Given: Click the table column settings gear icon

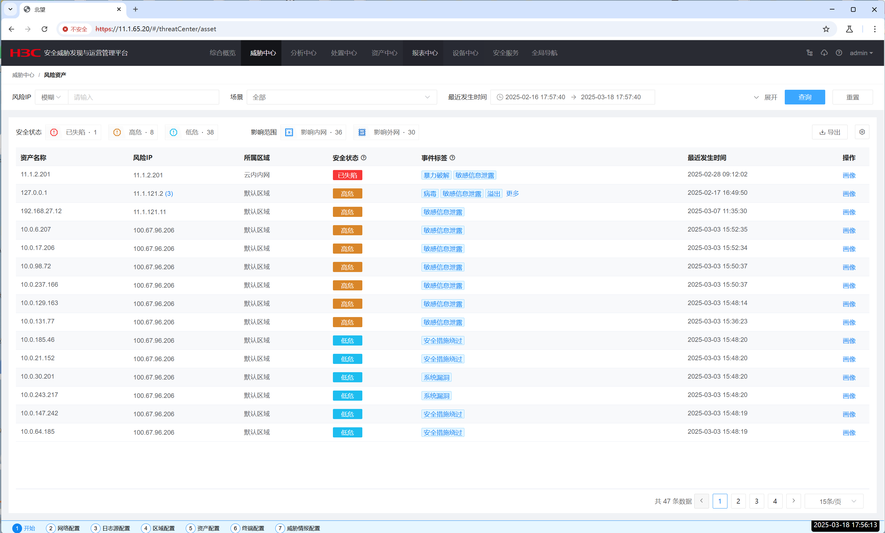Looking at the screenshot, I should [862, 132].
